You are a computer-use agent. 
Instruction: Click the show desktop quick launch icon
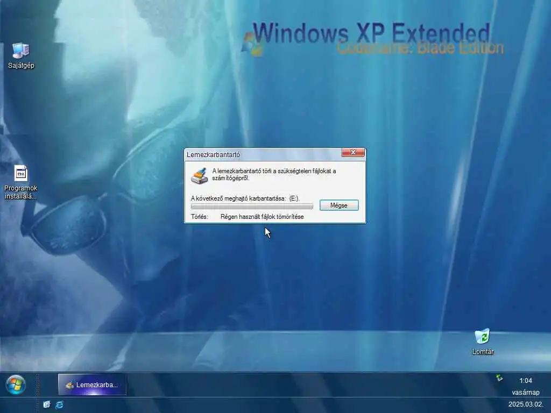click(x=46, y=404)
